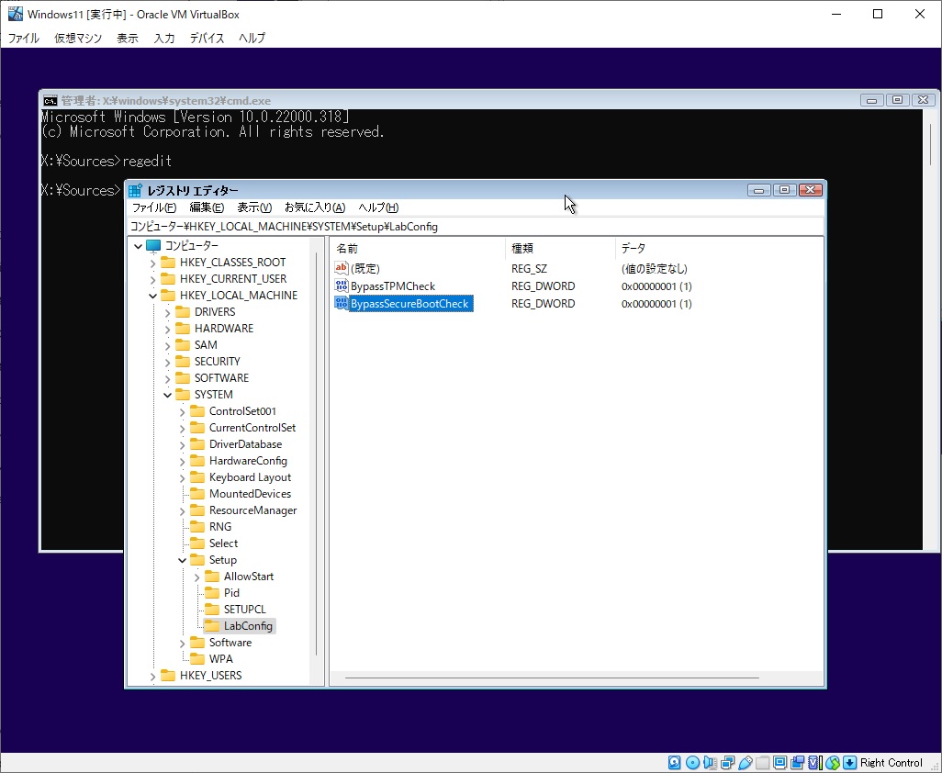The image size is (942, 773).
Task: Collapse the SYSTEM key
Action: coord(168,395)
